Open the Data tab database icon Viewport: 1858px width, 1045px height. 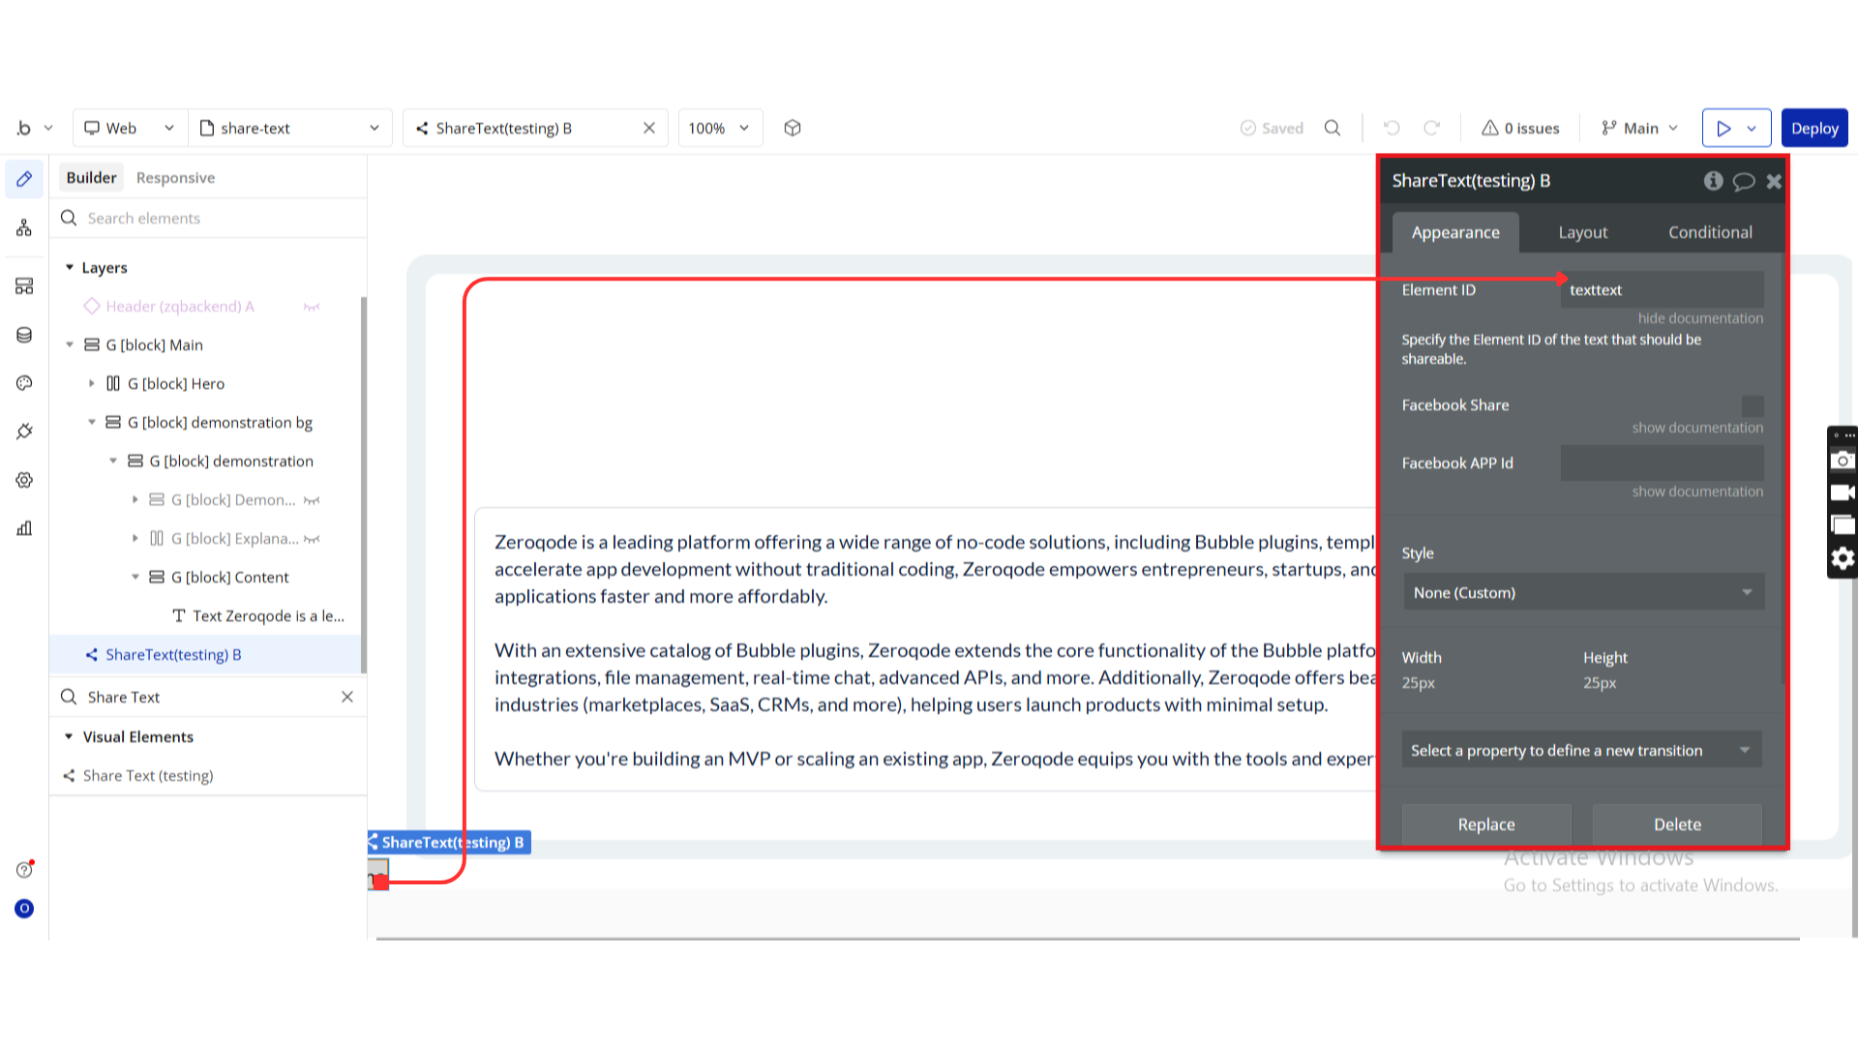[24, 335]
